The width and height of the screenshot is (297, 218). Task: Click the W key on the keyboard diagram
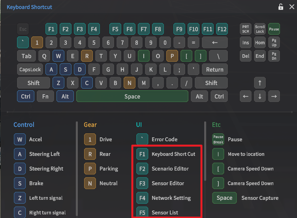click(58, 56)
